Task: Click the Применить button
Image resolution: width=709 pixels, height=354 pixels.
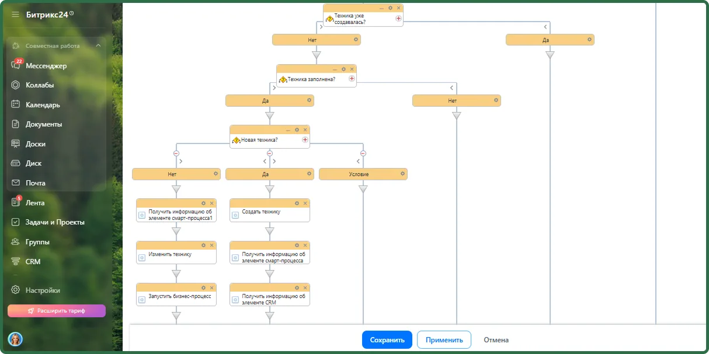Action: click(444, 340)
